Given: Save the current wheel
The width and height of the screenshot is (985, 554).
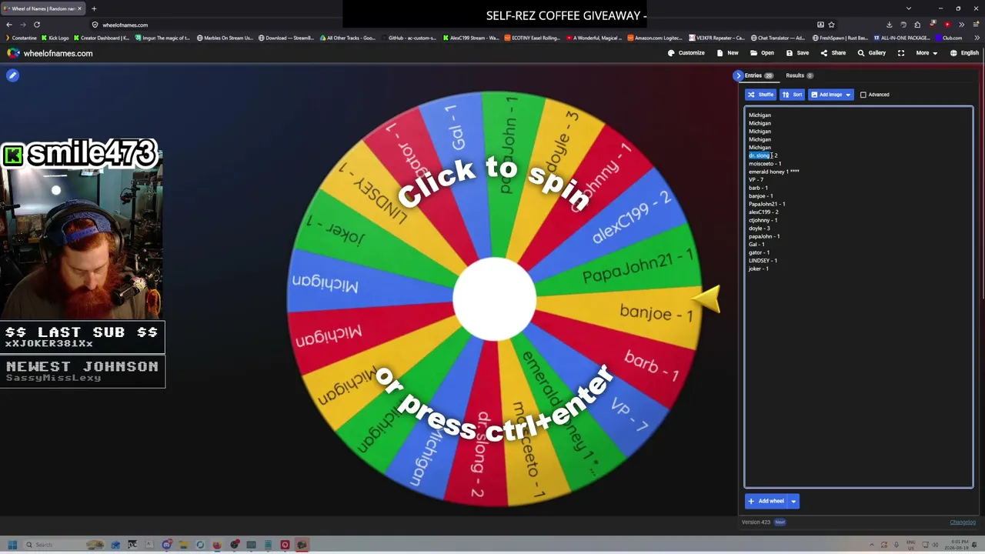Looking at the screenshot, I should 798,53.
